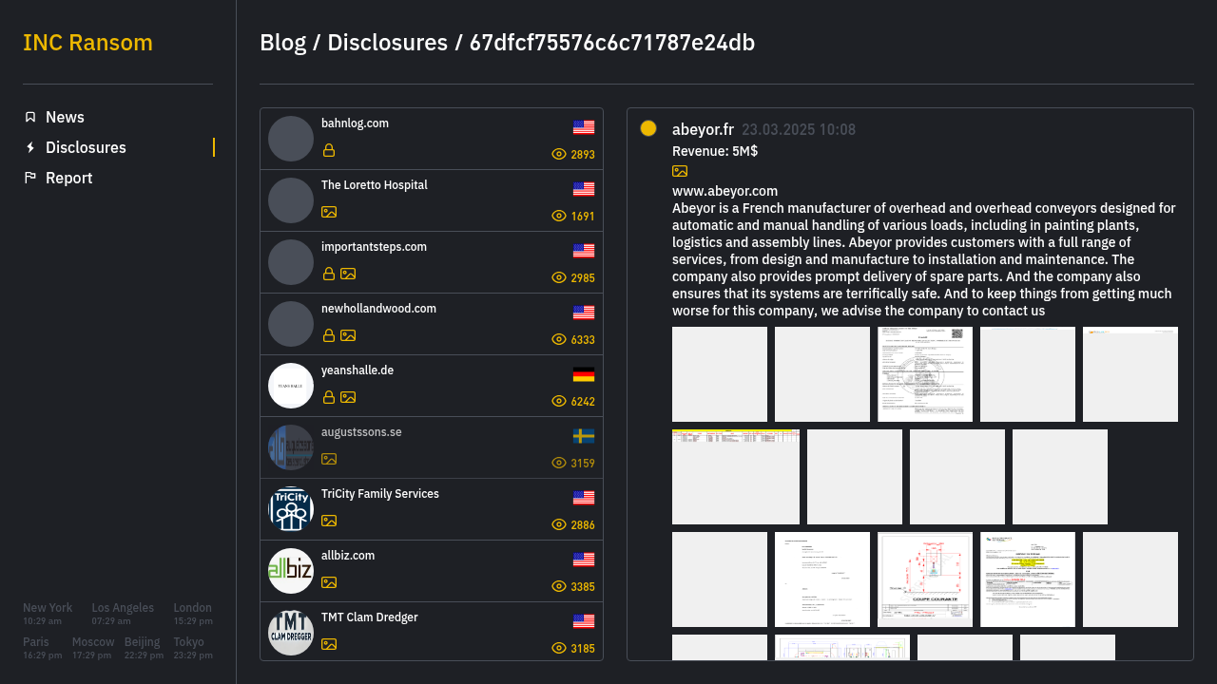
Task: Click the image icon under augustssons.se
Action: (329, 459)
